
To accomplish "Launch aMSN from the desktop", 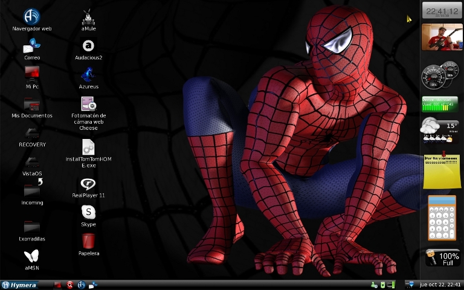I will pos(31,256).
